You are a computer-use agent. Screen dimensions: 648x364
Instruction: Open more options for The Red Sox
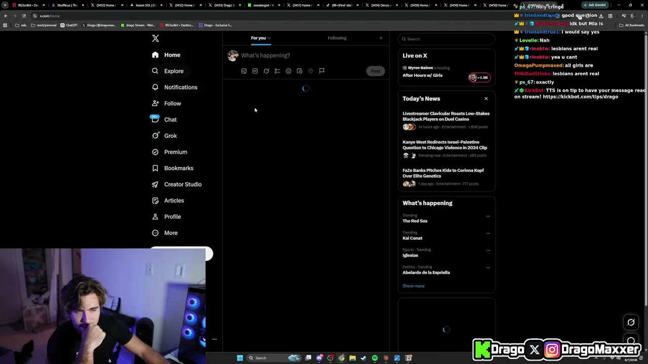[488, 216]
